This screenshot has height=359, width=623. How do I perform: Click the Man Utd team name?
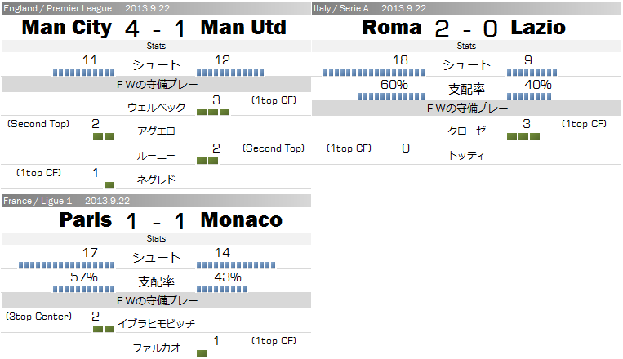click(x=243, y=28)
